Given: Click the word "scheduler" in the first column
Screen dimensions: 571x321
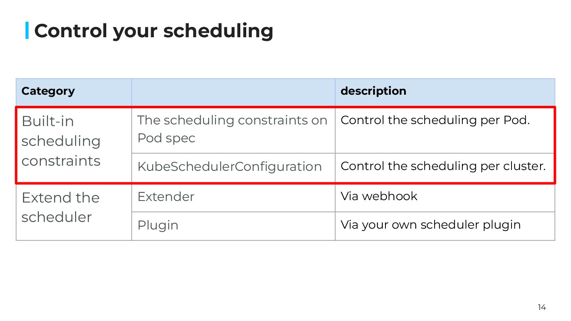Looking at the screenshot, I should 57,217.
